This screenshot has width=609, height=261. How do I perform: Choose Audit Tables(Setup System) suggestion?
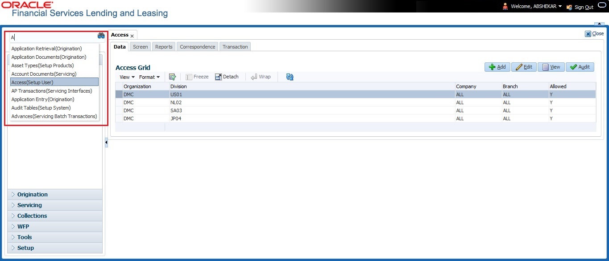pos(54,108)
